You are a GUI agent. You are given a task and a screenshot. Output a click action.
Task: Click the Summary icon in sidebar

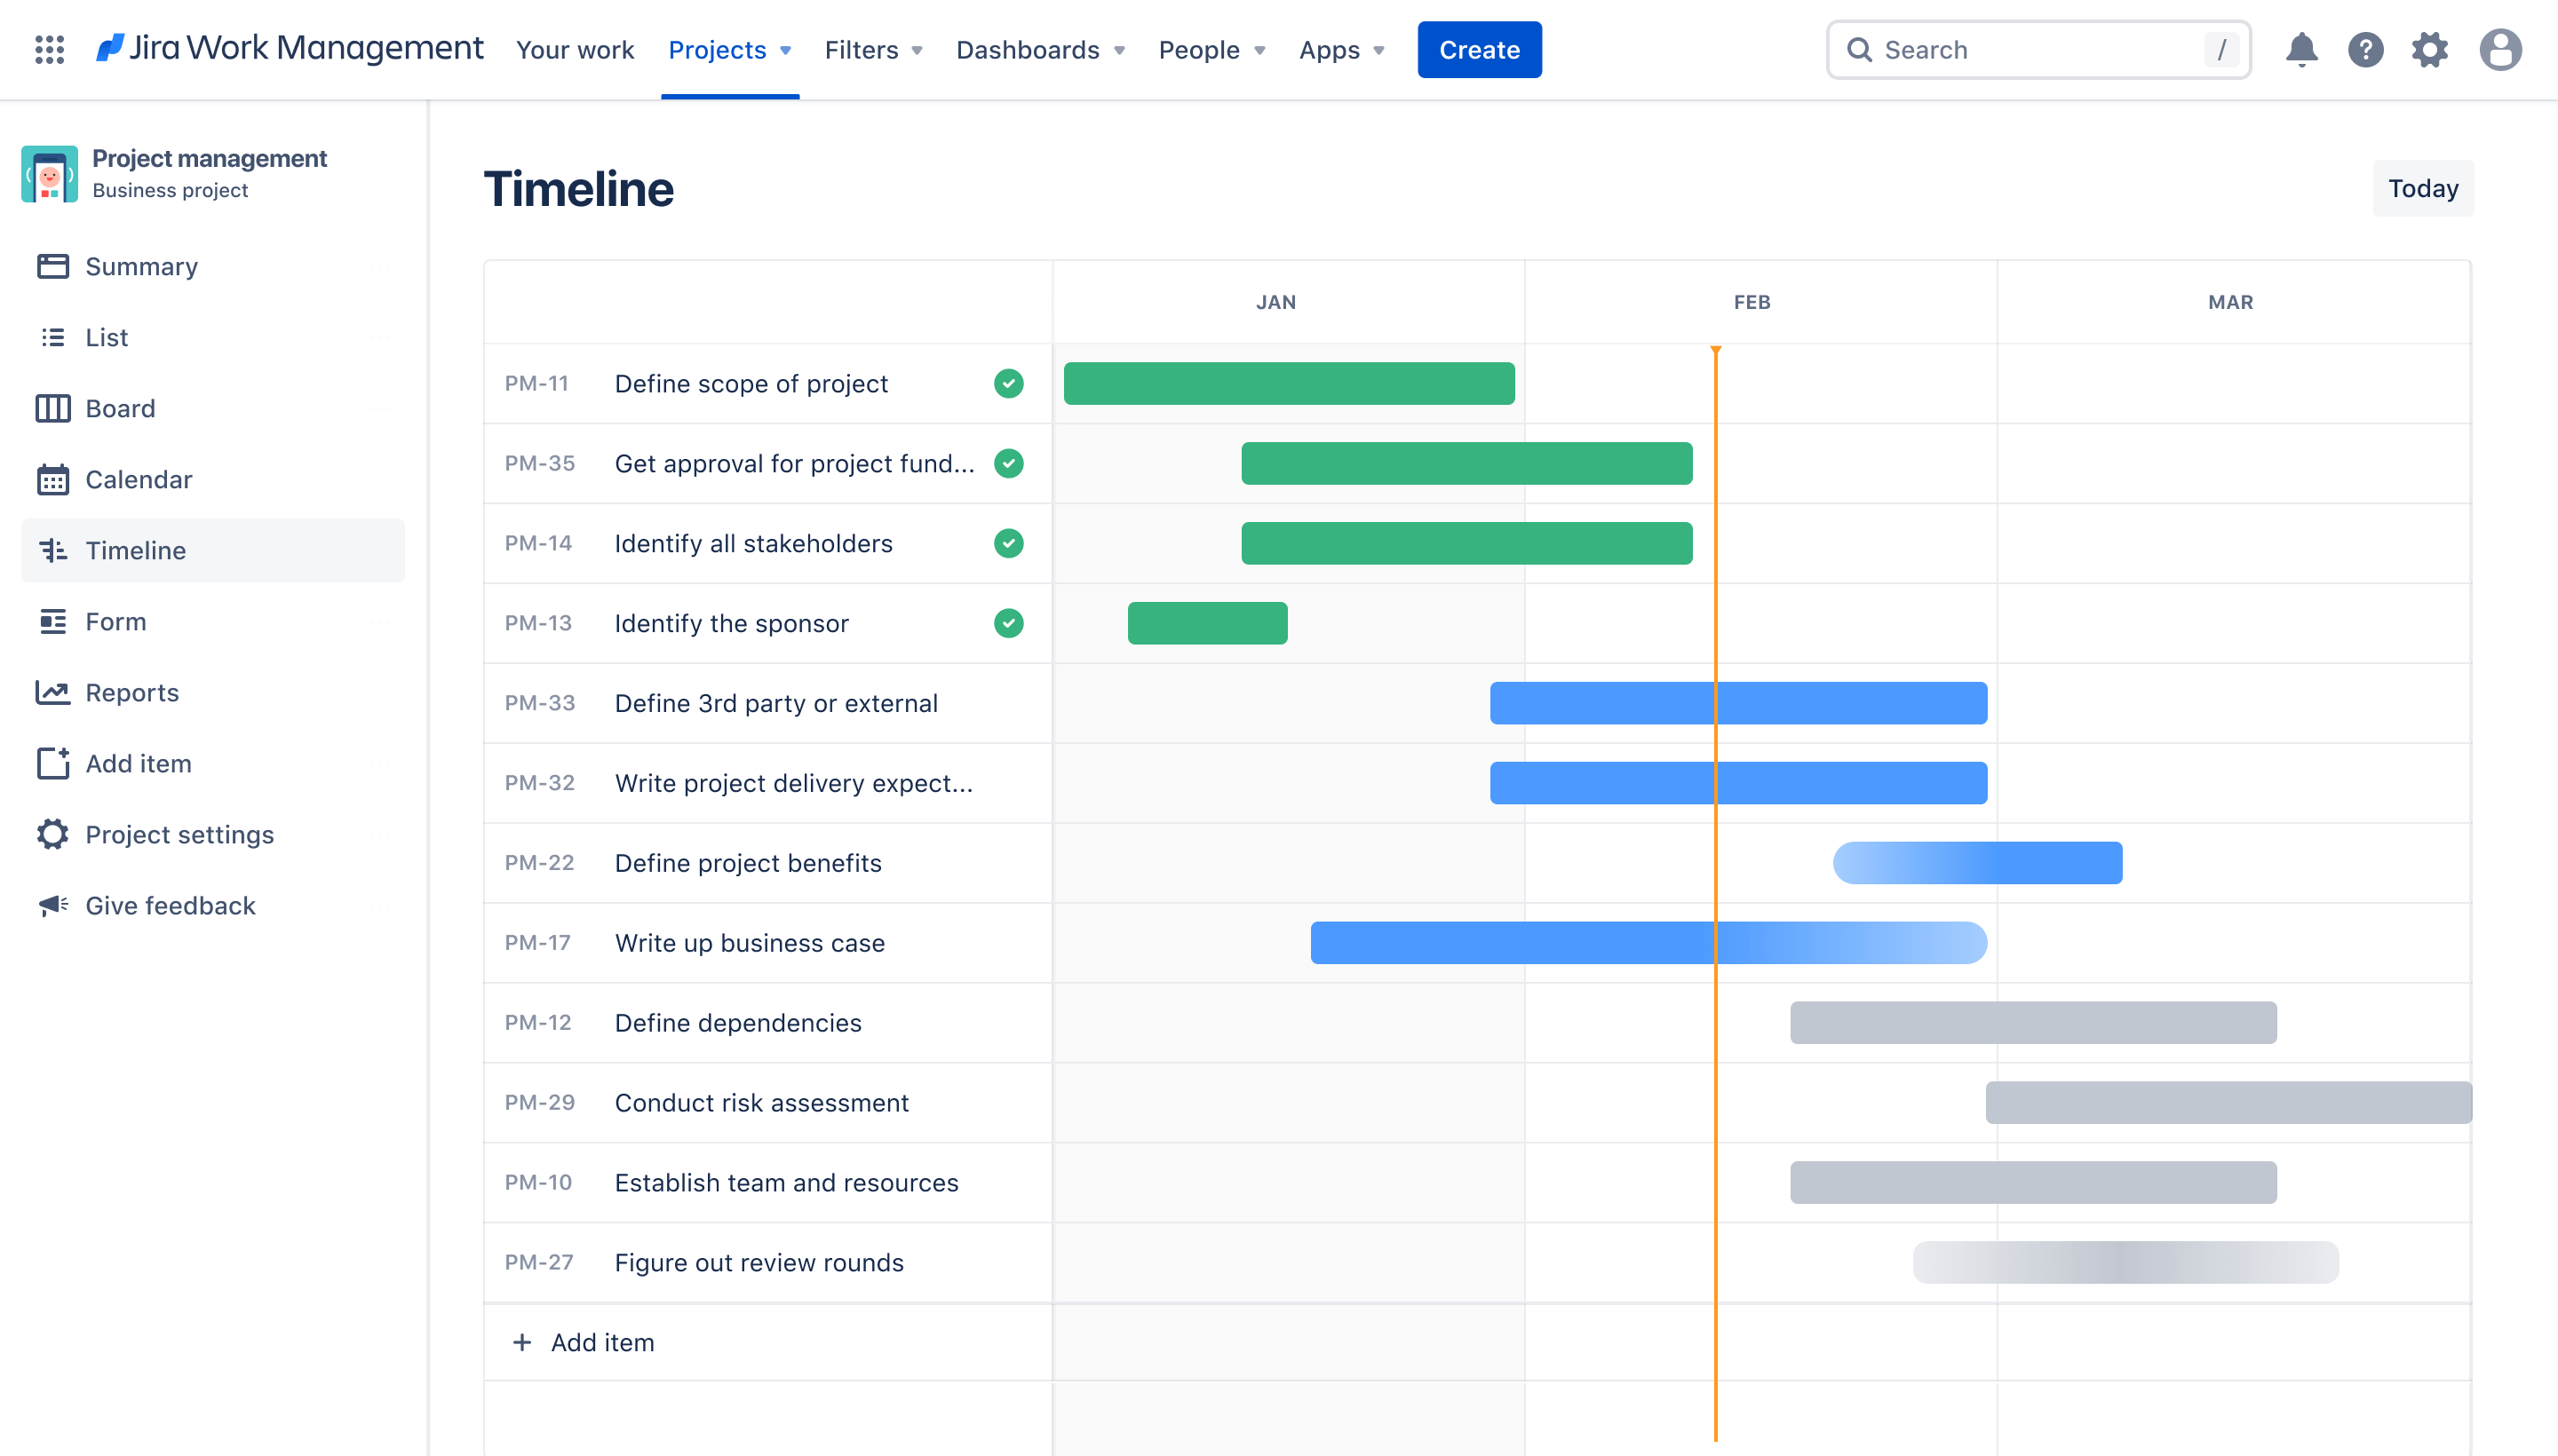52,265
